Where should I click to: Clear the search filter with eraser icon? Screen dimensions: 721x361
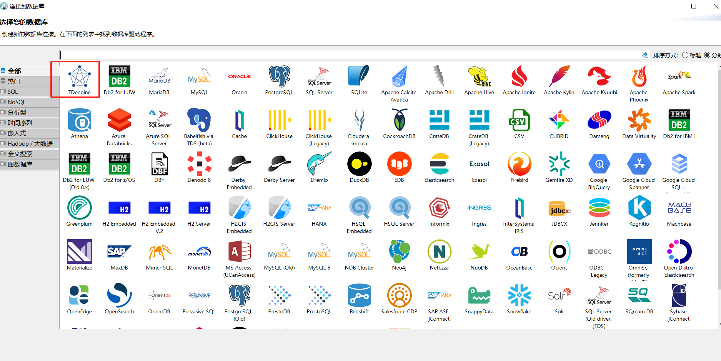click(x=645, y=55)
